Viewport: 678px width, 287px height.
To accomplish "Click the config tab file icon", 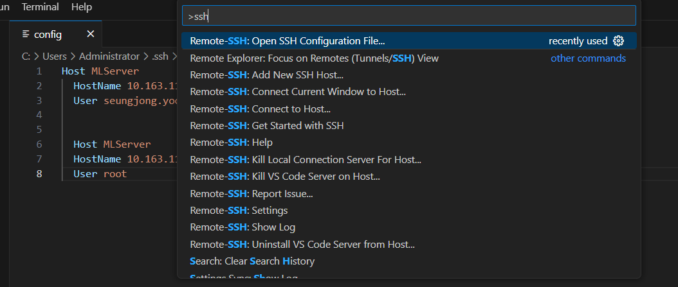I will [x=26, y=33].
